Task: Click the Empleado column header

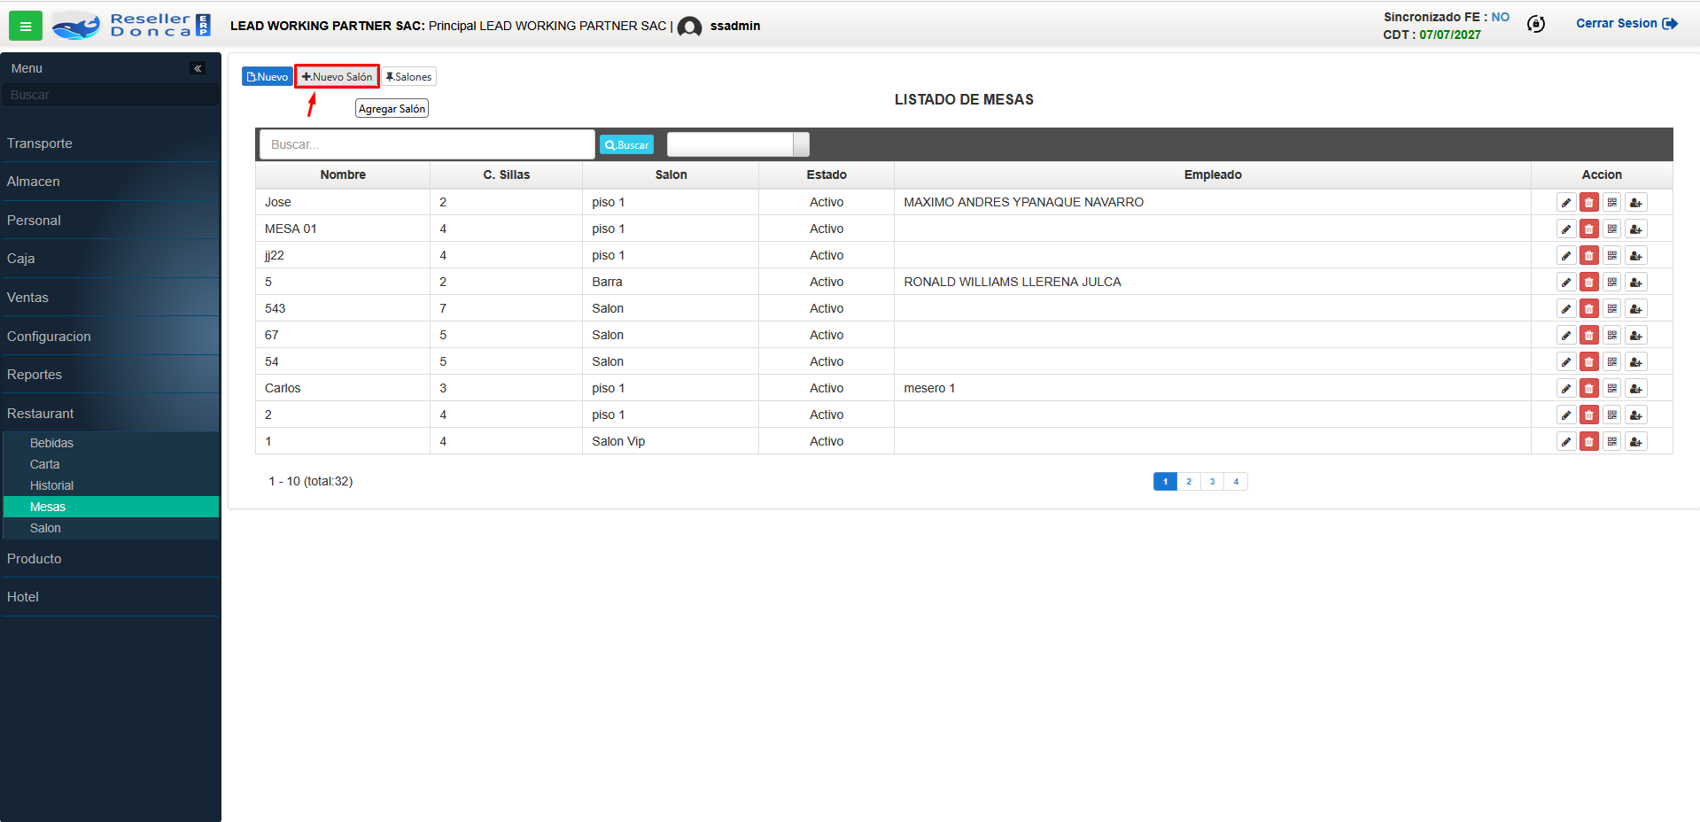Action: click(x=1213, y=175)
